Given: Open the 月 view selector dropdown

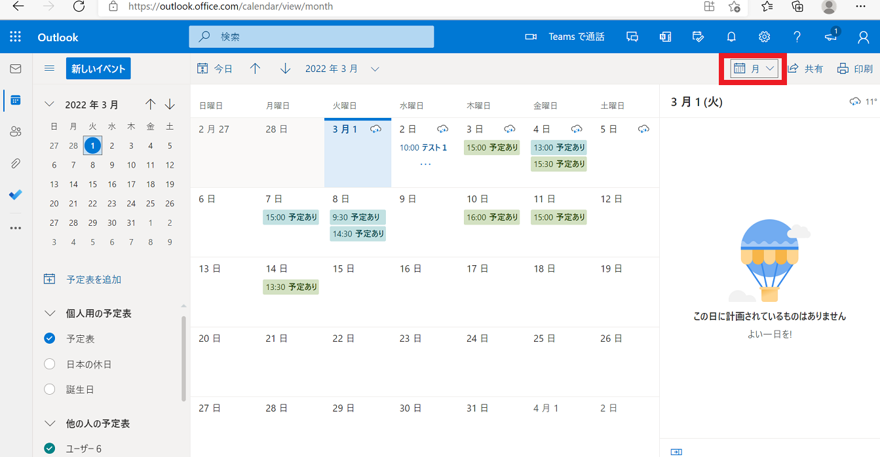Looking at the screenshot, I should 755,69.
